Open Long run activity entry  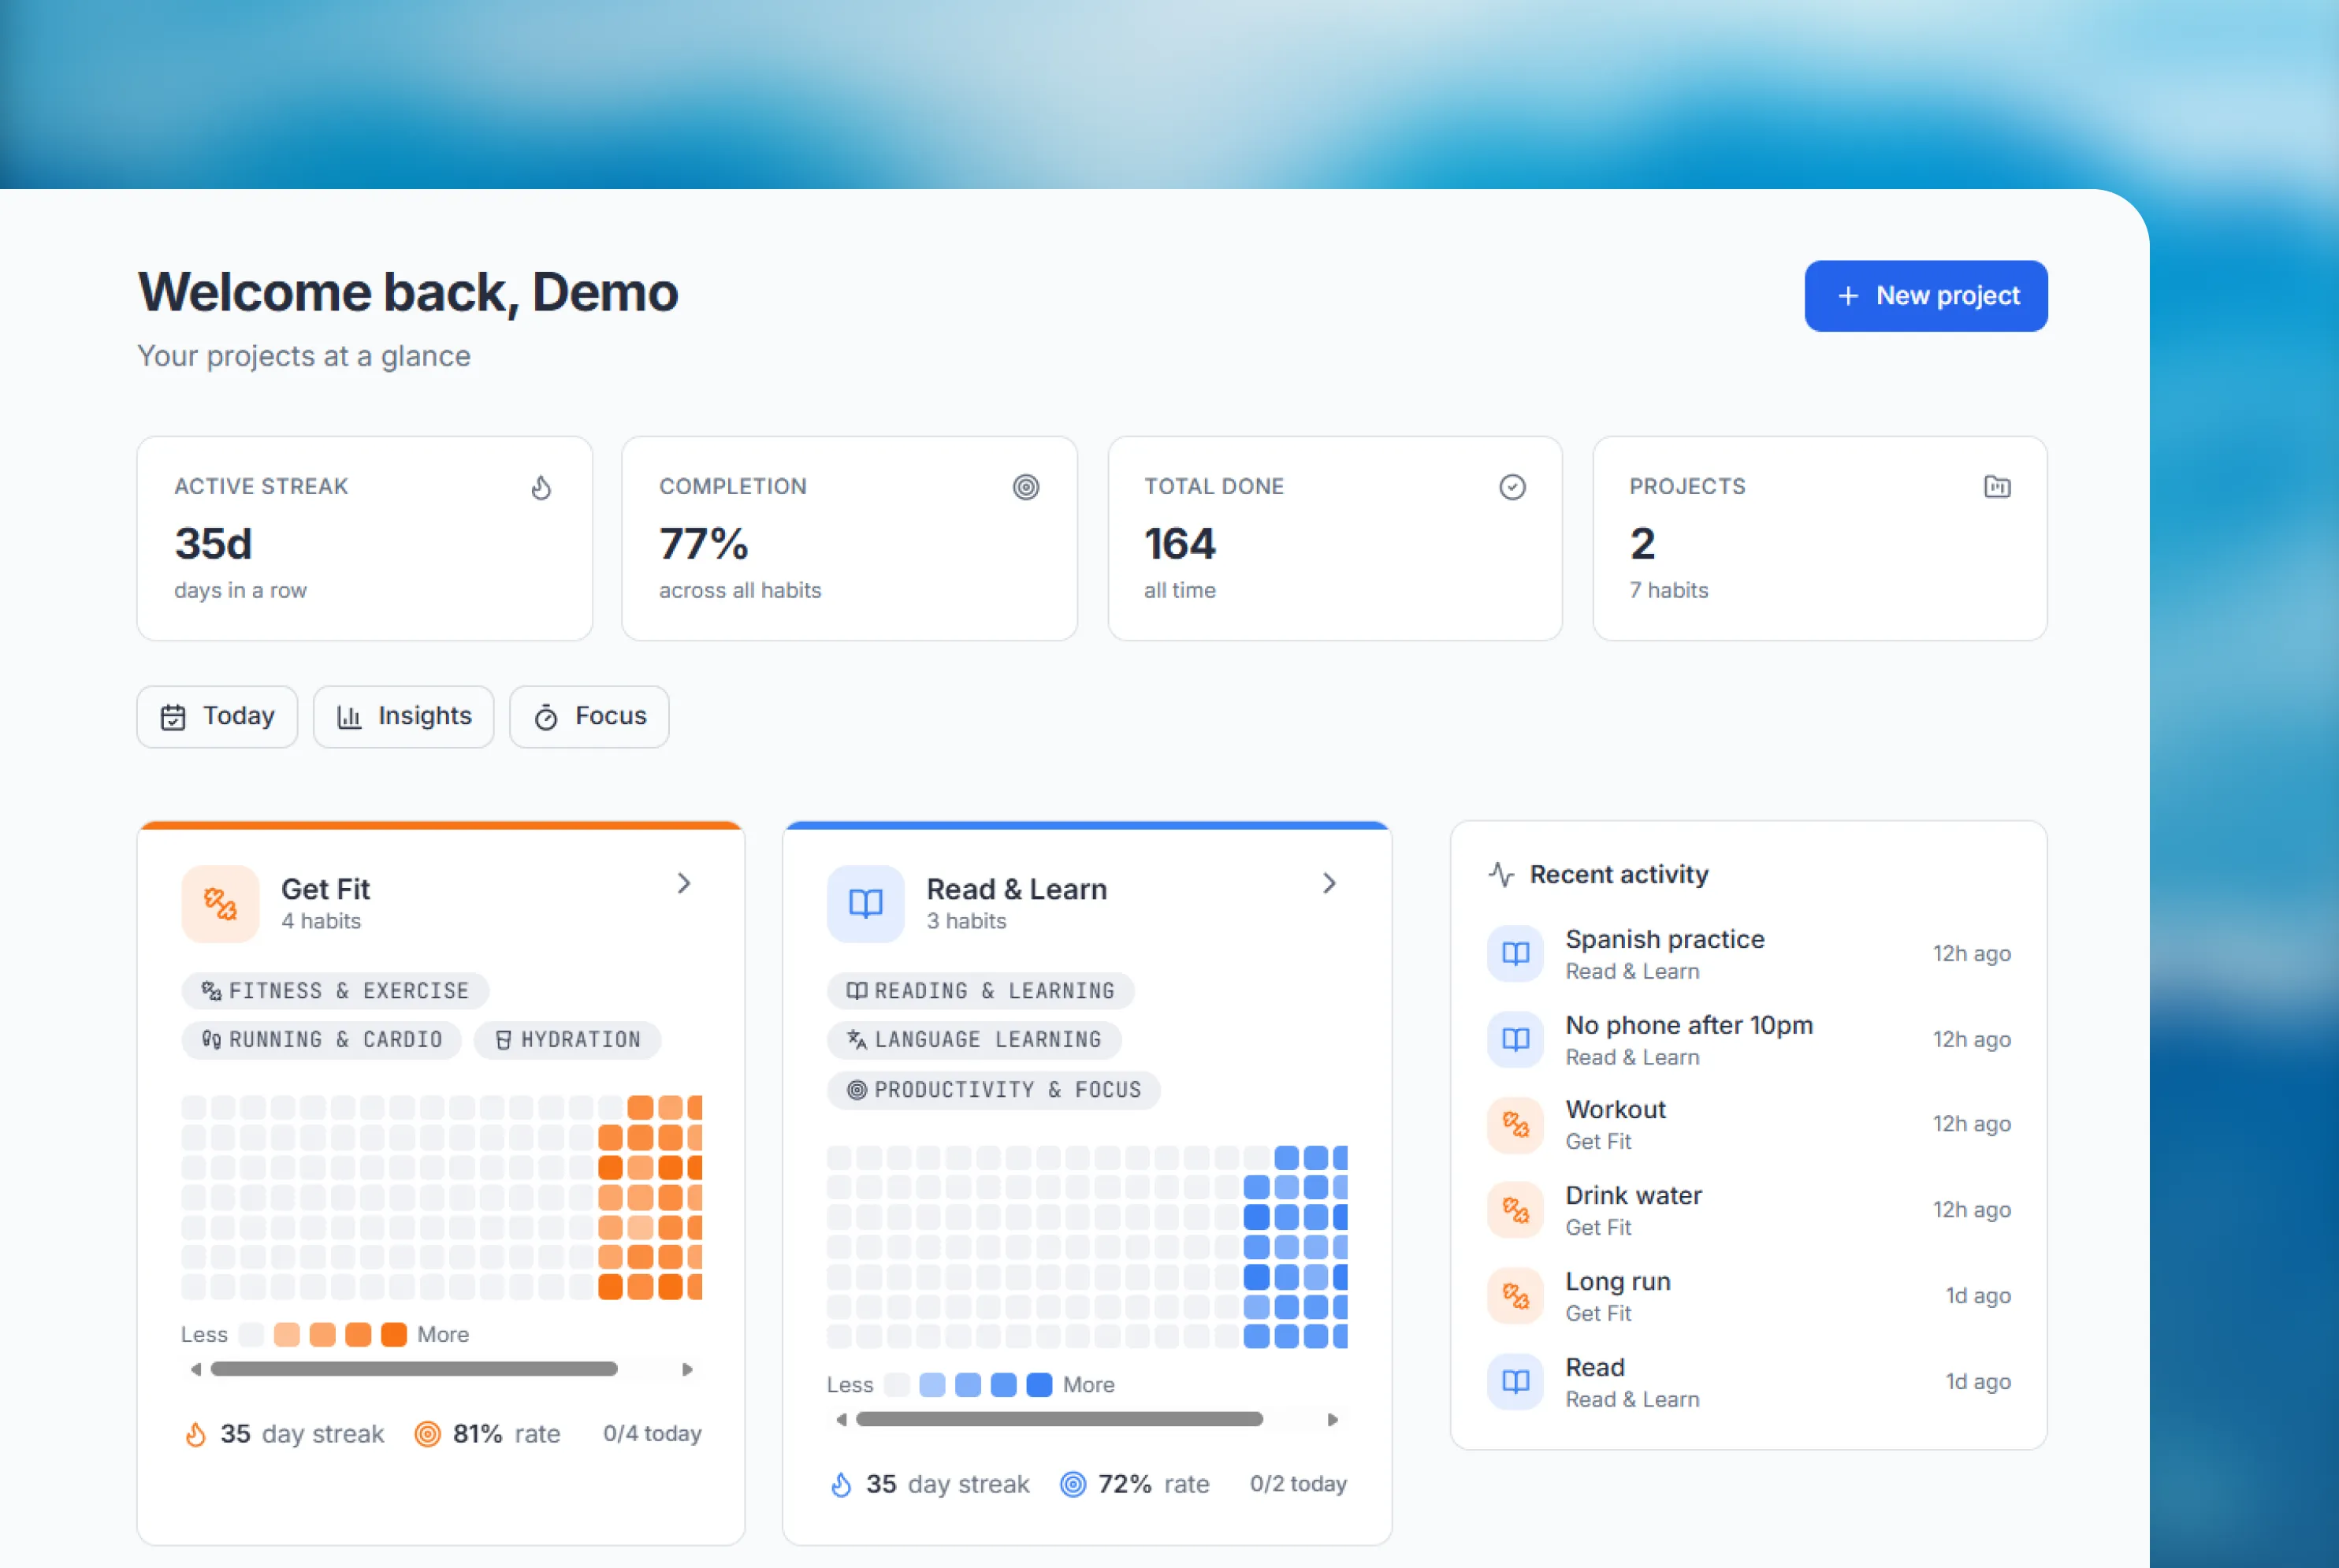coord(1749,1297)
